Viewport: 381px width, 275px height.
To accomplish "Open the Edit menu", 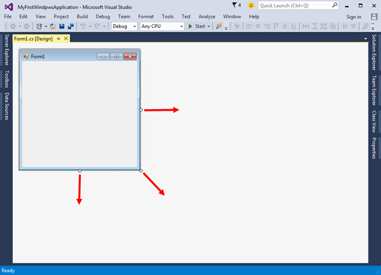I will coord(23,16).
